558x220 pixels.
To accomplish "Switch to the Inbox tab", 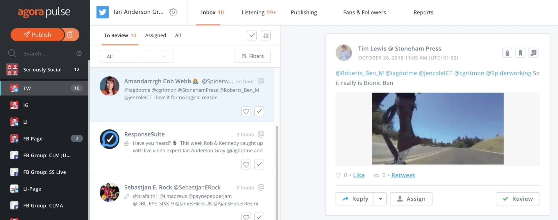I will click(x=212, y=12).
